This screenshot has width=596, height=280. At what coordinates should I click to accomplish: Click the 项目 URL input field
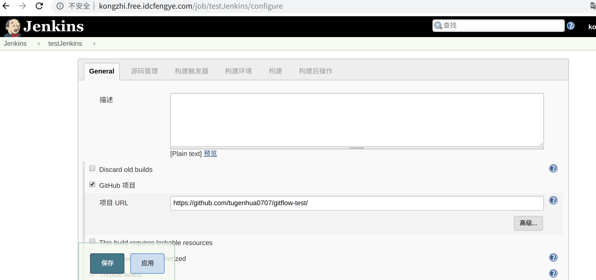point(357,203)
